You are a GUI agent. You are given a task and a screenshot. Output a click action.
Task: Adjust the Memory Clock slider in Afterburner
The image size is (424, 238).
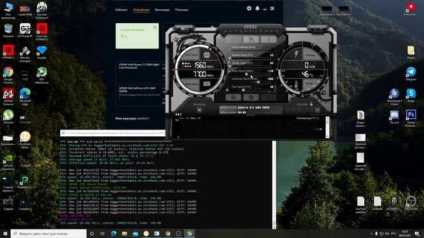(250, 82)
